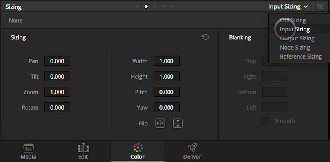Click the 'Sizing' panel title
The image size is (330, 162).
13,7
